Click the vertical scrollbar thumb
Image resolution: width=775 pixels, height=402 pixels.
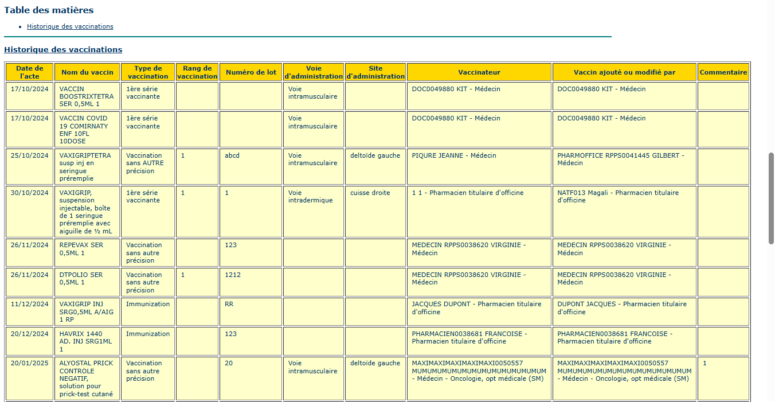[x=771, y=198]
